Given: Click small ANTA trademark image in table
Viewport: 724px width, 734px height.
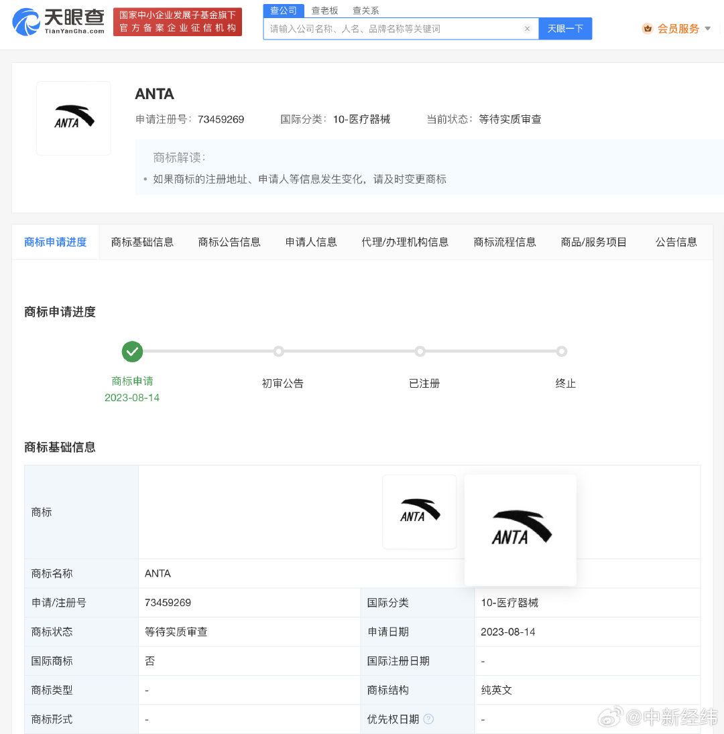Looking at the screenshot, I should point(419,512).
